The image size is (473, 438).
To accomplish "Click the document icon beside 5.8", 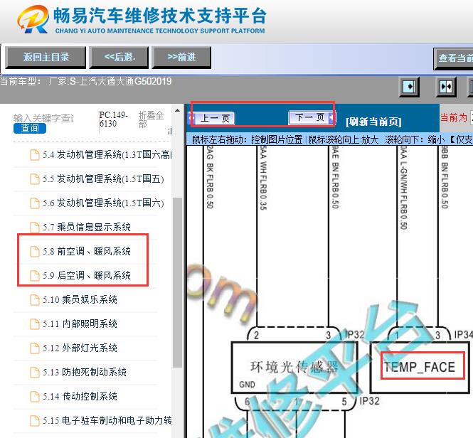I will click(x=35, y=251).
